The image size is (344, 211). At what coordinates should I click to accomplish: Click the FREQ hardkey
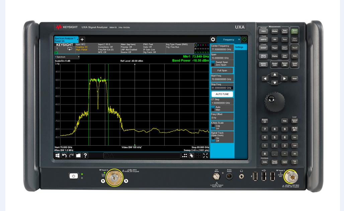pyautogui.click(x=263, y=31)
